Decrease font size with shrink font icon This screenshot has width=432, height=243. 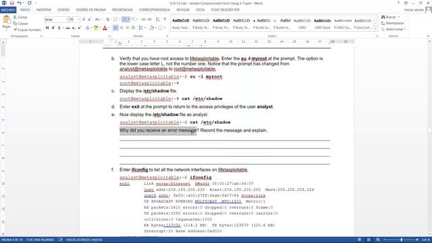[x=89, y=20]
